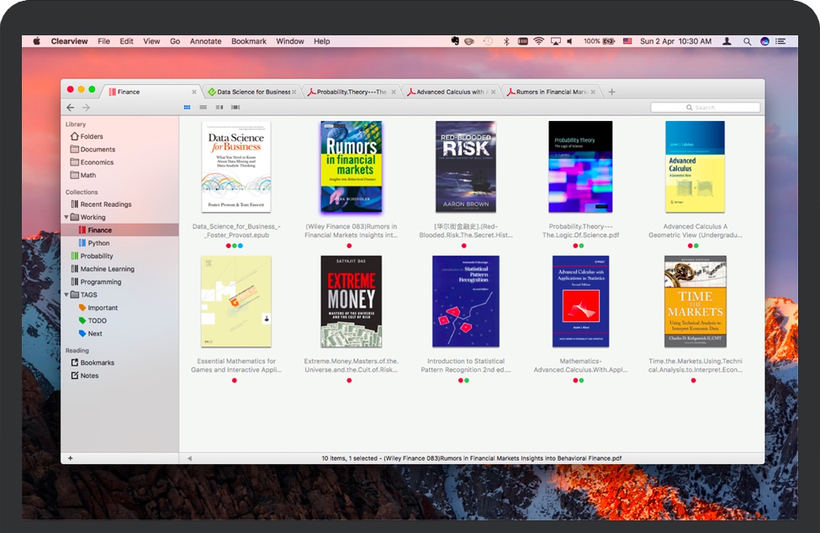Viewport: 820px width, 533px height.
Task: Click the Search field
Action: pos(705,108)
